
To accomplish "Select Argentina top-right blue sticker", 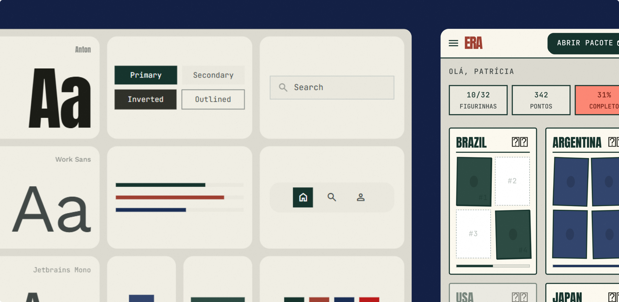I will pos(605,182).
